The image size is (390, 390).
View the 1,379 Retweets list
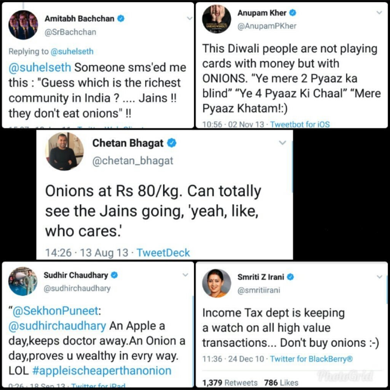coord(230,382)
